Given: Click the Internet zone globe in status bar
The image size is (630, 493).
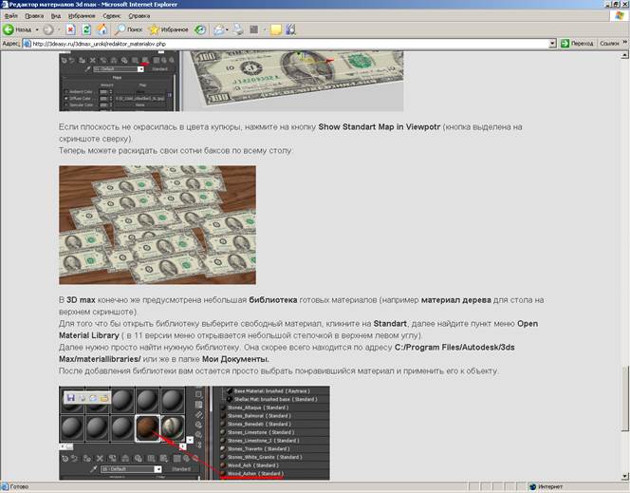Looking at the screenshot, I should (x=533, y=487).
